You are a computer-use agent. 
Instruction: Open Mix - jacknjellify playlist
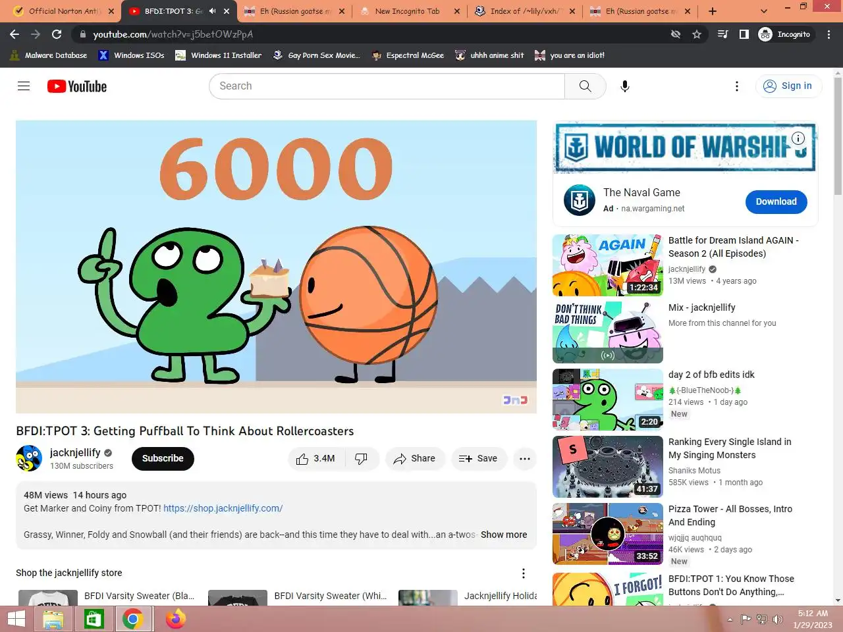pos(701,307)
